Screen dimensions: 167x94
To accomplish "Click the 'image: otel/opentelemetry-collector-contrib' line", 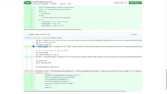I will (x=56, y=8).
